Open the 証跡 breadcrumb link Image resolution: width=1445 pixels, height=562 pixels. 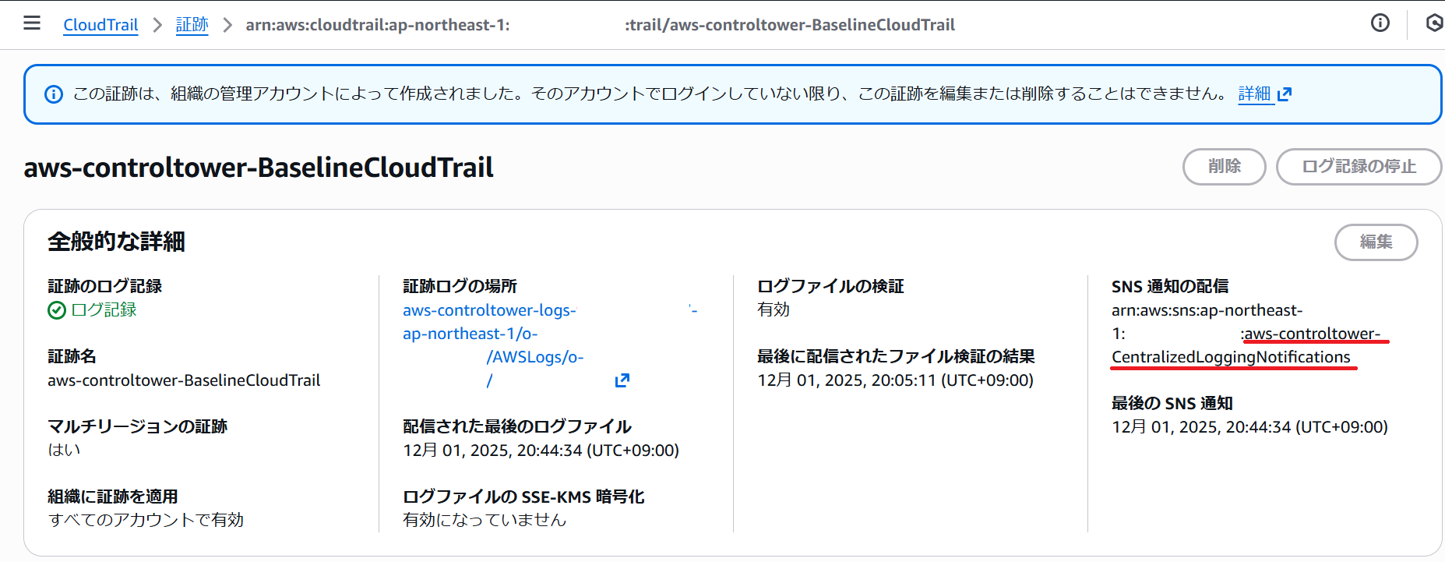(192, 24)
